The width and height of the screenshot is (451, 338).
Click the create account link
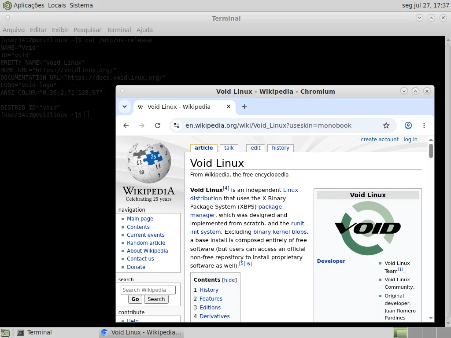380,140
